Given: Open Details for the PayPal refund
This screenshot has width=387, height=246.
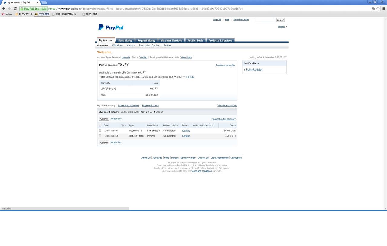Looking at the screenshot, I should (186, 136).
